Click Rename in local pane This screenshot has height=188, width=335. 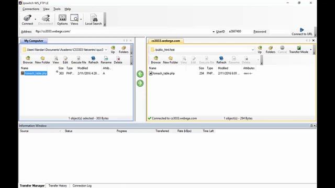[x=106, y=60]
